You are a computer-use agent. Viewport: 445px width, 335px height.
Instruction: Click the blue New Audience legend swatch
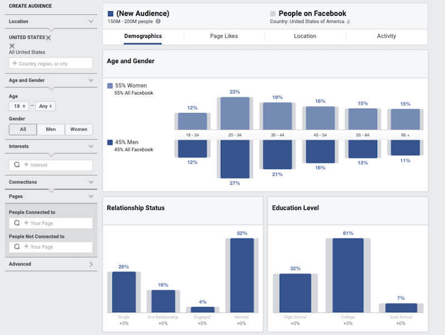click(x=110, y=13)
